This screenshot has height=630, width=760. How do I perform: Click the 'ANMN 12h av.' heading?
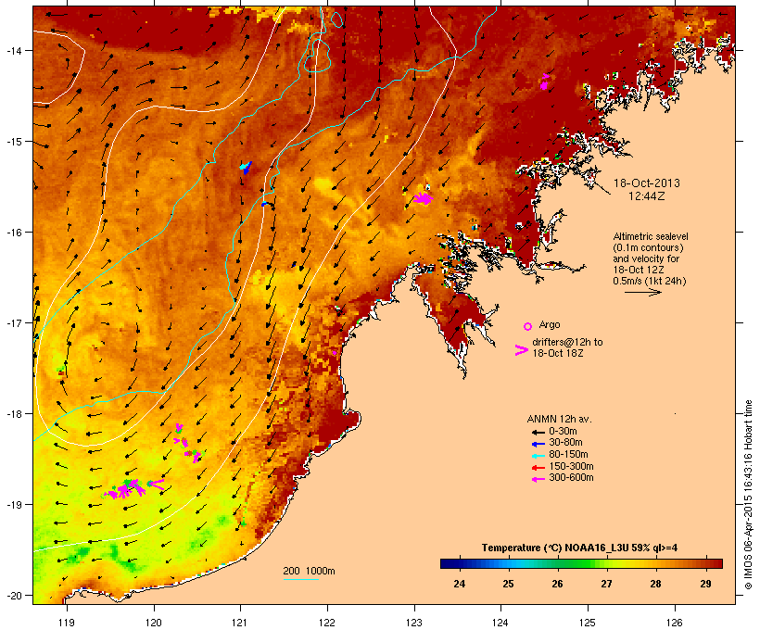[x=559, y=419]
